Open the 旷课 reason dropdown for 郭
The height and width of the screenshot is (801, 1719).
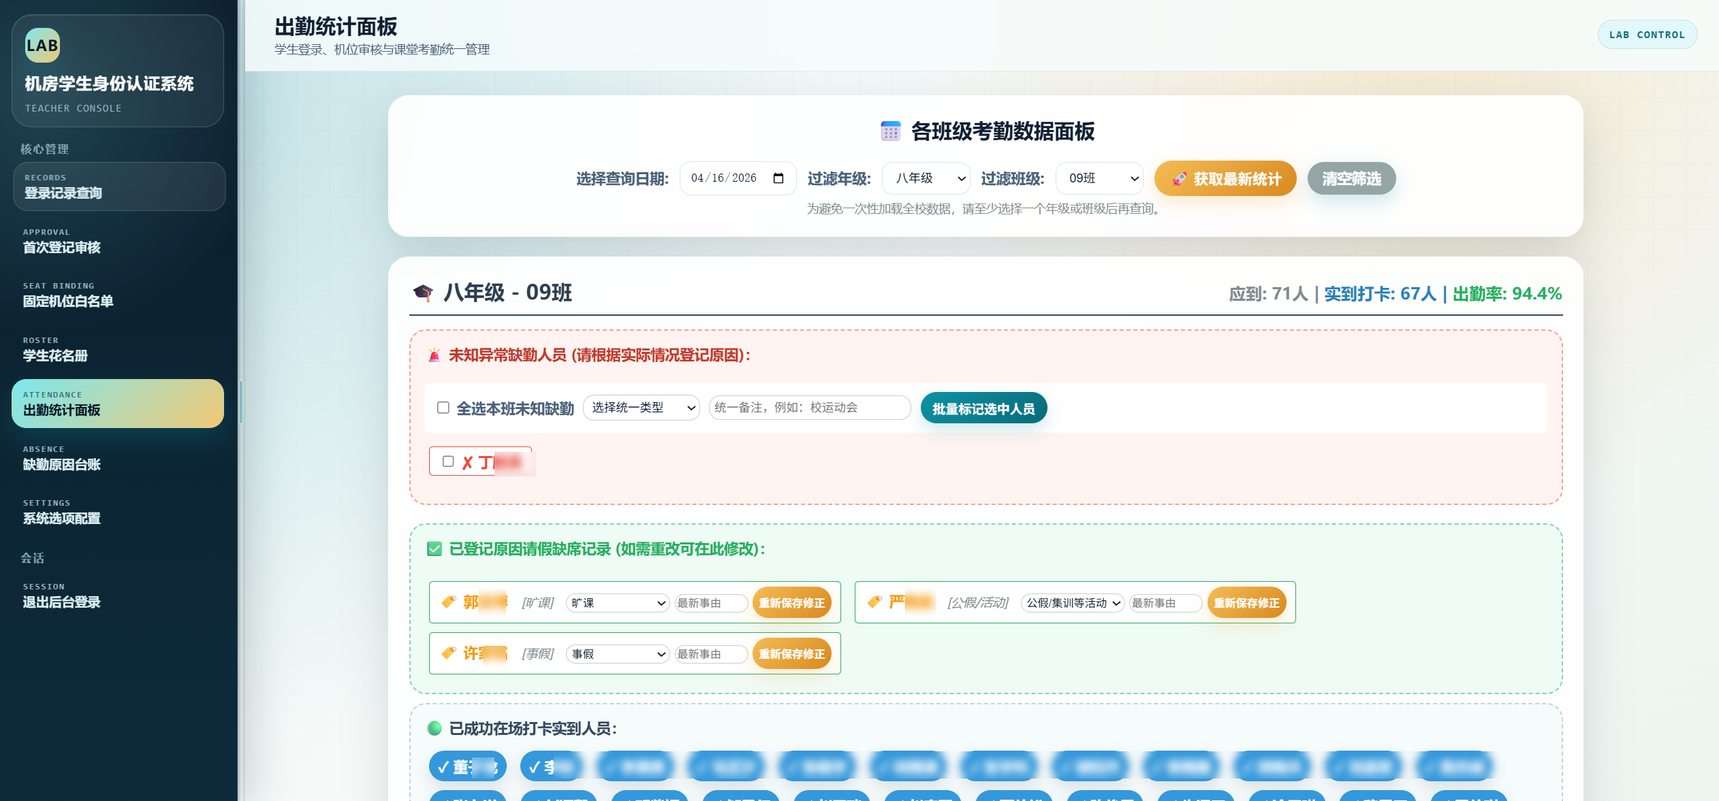click(618, 603)
